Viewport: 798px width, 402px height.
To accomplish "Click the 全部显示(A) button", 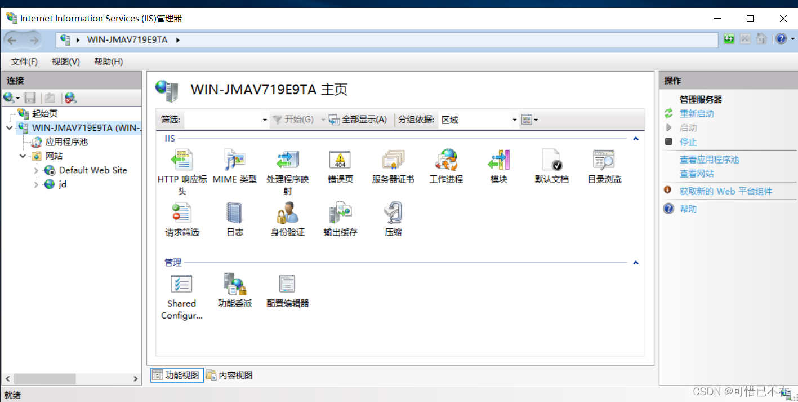I will (x=358, y=120).
